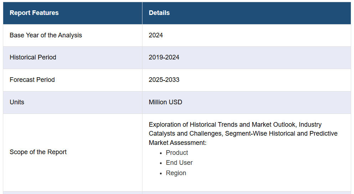Image resolution: width=354 pixels, height=194 pixels.
Task: Click the Details column header
Action: click(x=159, y=13)
